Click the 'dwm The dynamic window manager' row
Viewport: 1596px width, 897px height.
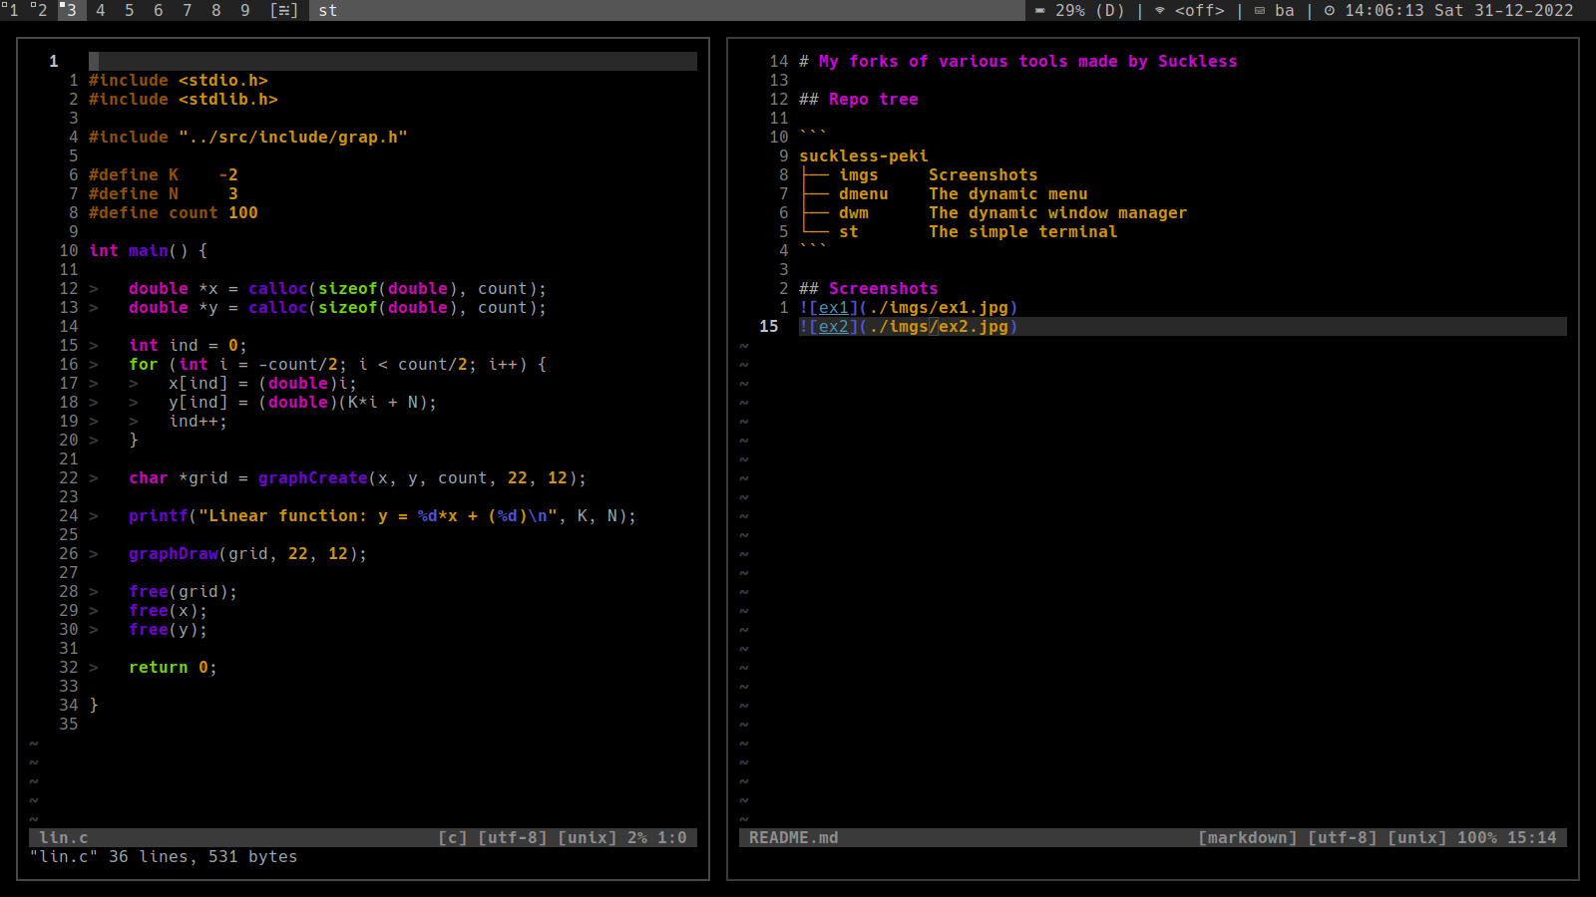click(x=994, y=213)
